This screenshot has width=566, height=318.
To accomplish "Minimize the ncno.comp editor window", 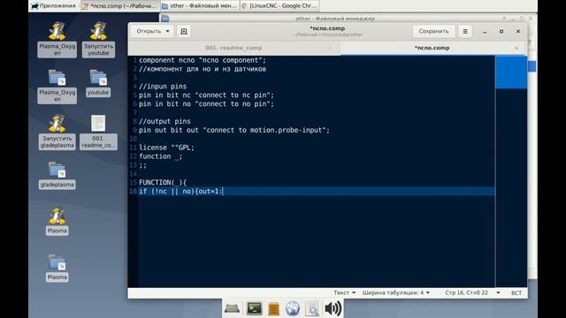I will [485, 32].
